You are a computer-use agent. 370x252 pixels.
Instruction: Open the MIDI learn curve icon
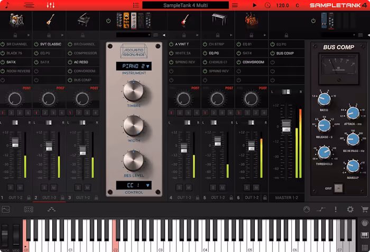tap(321, 209)
